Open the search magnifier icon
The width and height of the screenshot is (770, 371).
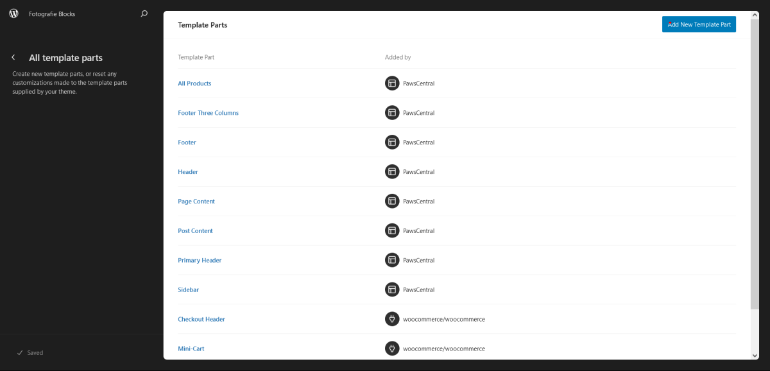click(x=144, y=13)
